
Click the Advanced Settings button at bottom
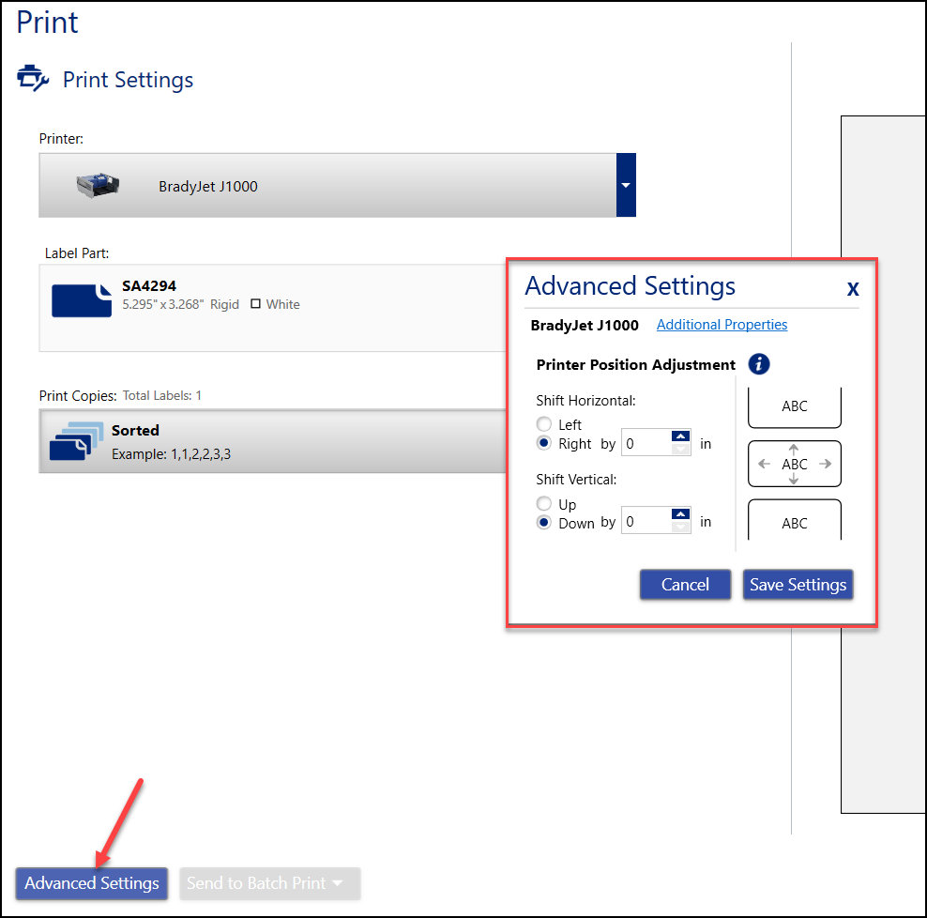click(92, 883)
